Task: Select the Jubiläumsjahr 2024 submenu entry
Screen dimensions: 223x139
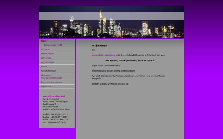Action: (57, 45)
